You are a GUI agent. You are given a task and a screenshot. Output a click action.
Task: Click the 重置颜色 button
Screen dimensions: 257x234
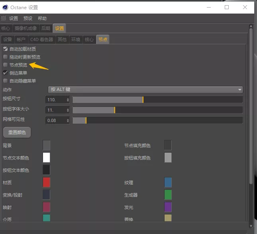[17, 132]
